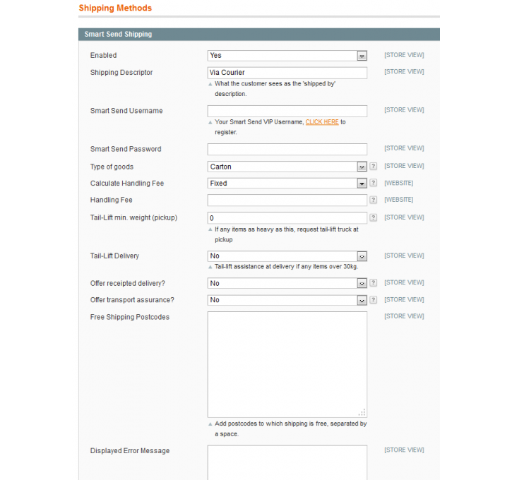Open the Offer transport assurance dropdown
512x480 pixels.
(x=287, y=300)
